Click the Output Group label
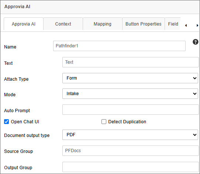 click(x=18, y=167)
